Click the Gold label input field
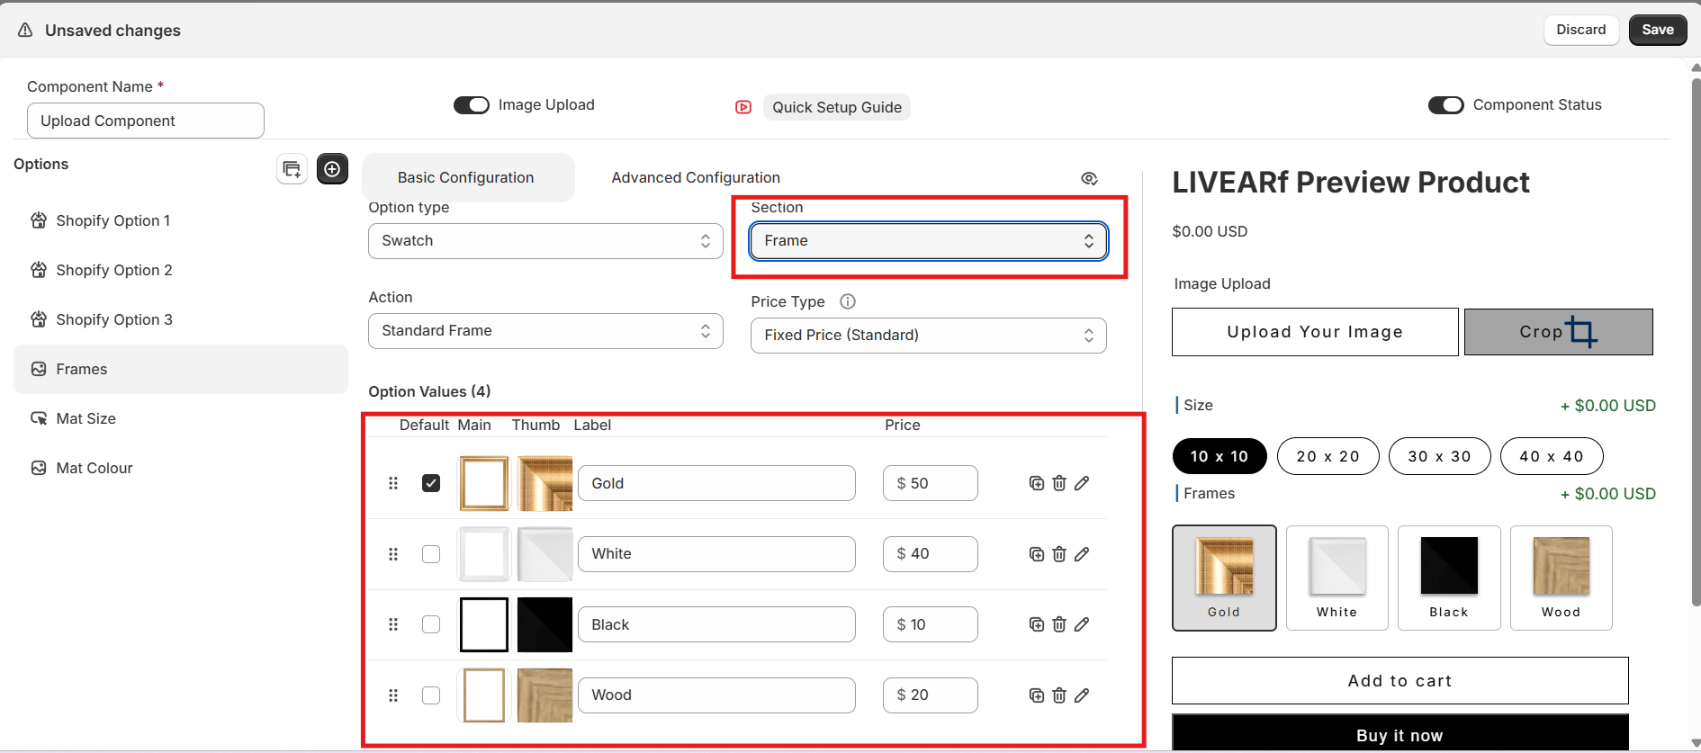This screenshot has height=753, width=1701. 716,483
